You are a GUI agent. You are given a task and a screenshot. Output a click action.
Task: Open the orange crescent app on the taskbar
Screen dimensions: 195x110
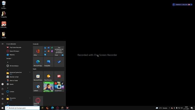pyautogui.click(x=48, y=108)
